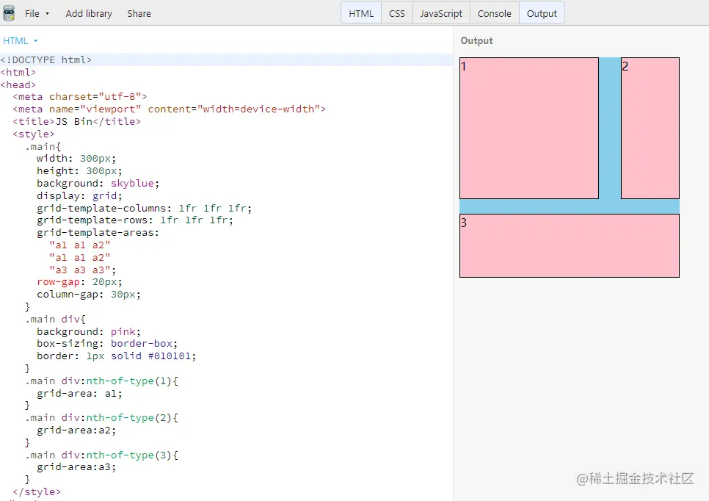Screen dimensions: 709x501
Task: Toggle the CSS panel tab
Action: click(396, 13)
